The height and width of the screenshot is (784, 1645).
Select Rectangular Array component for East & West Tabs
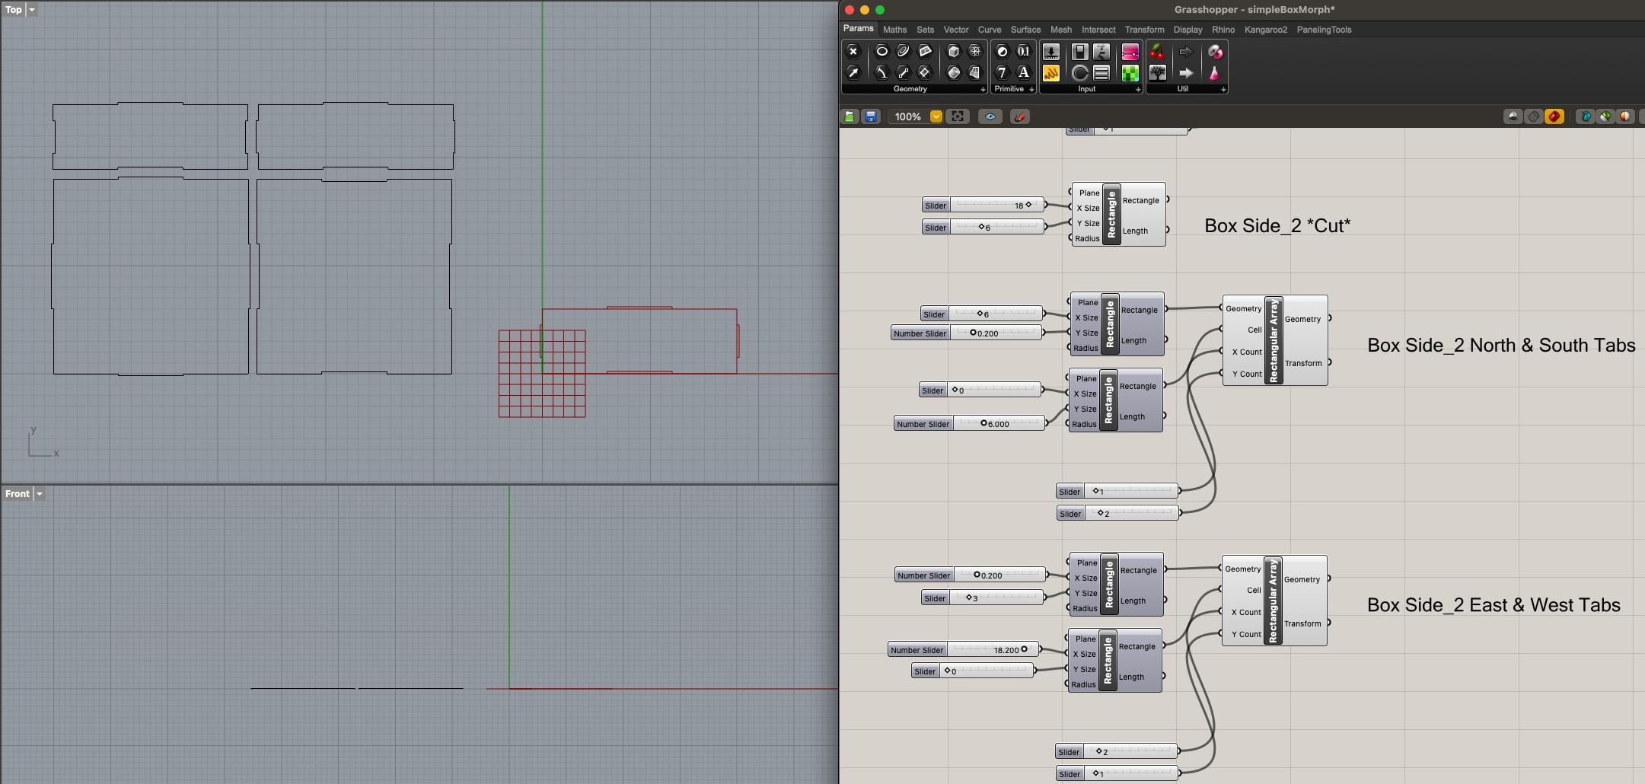[1274, 601]
